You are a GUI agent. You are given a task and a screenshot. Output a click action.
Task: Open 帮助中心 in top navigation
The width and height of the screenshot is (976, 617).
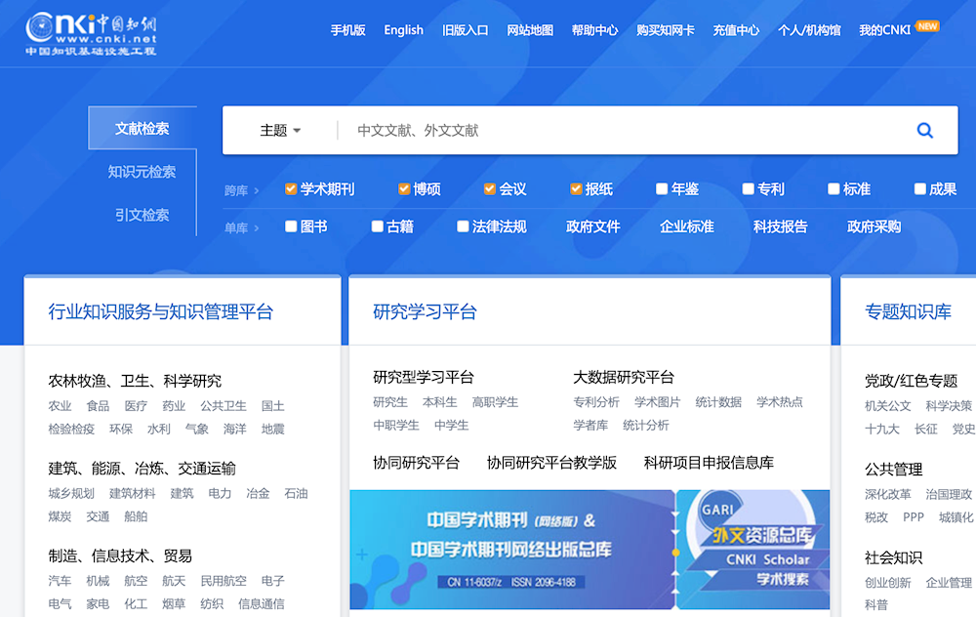(594, 30)
